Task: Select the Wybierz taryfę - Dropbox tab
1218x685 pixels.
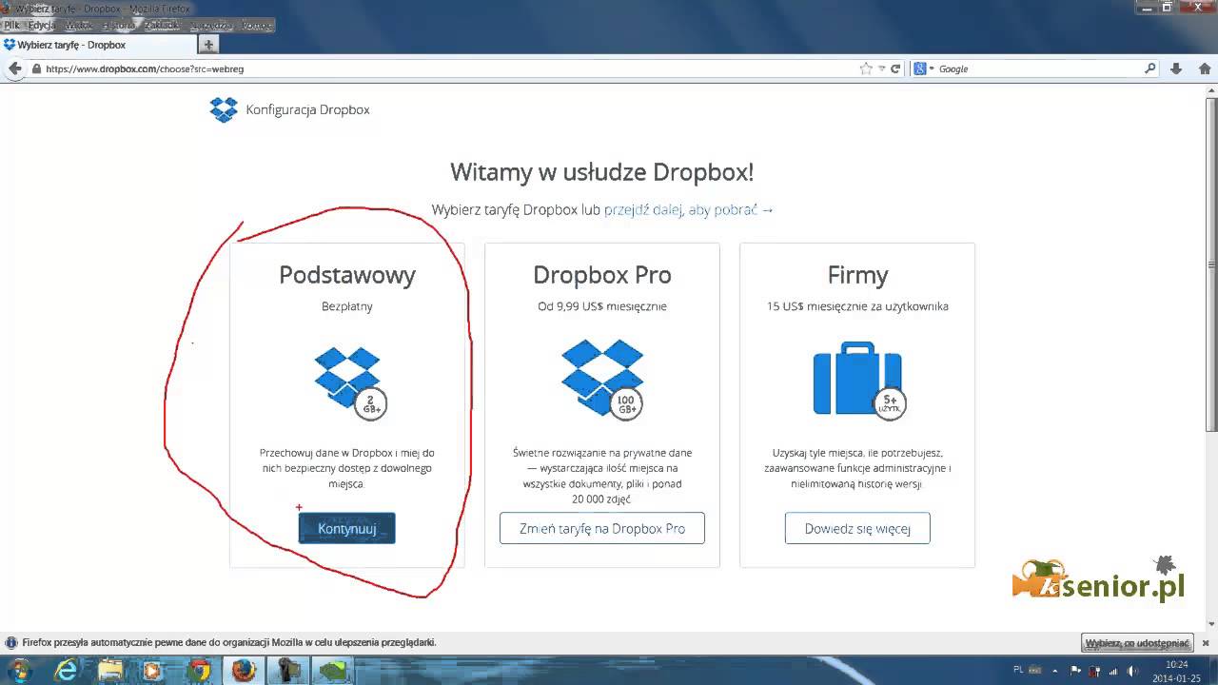Action: point(98,45)
